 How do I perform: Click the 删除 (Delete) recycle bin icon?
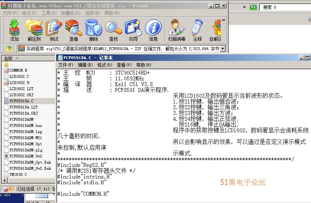point(94,30)
